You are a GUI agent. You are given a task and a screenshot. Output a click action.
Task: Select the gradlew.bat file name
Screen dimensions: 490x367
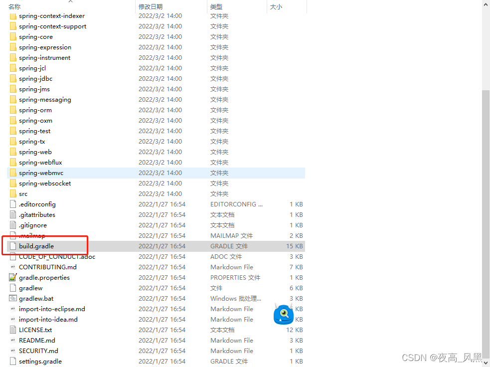(x=36, y=299)
